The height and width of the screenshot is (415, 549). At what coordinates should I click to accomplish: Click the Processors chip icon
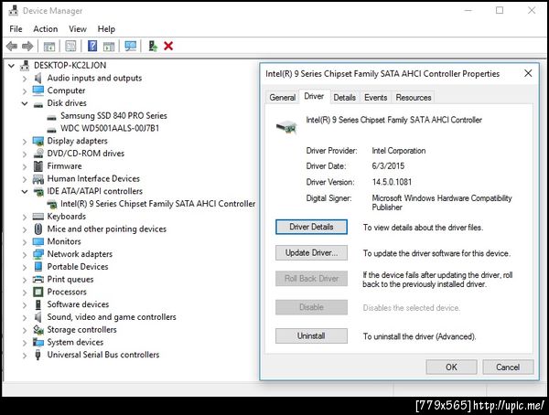38,292
